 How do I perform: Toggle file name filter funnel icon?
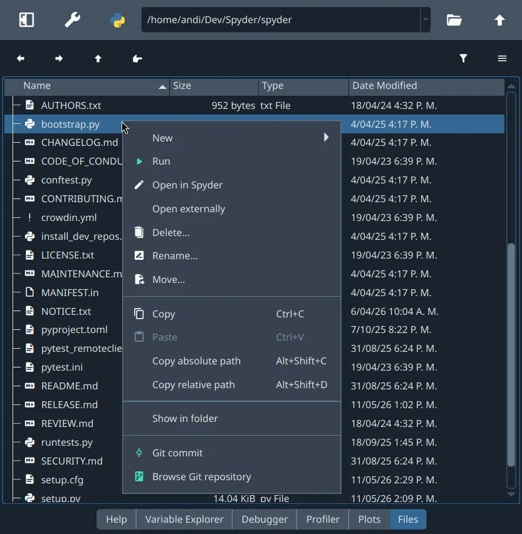click(x=463, y=59)
